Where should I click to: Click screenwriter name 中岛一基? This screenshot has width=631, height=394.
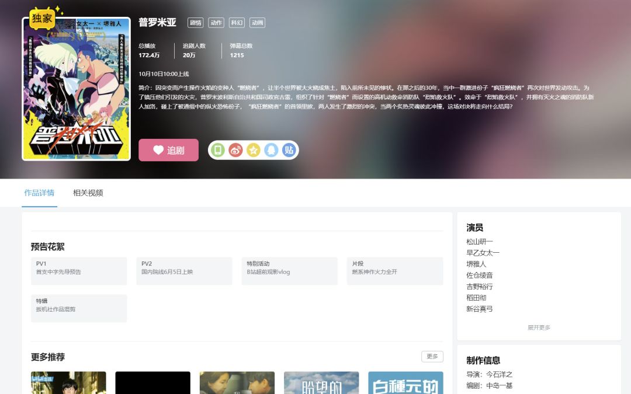[x=500, y=386]
